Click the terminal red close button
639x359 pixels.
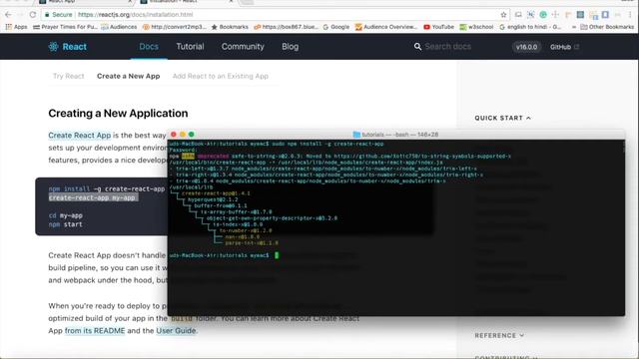click(174, 135)
